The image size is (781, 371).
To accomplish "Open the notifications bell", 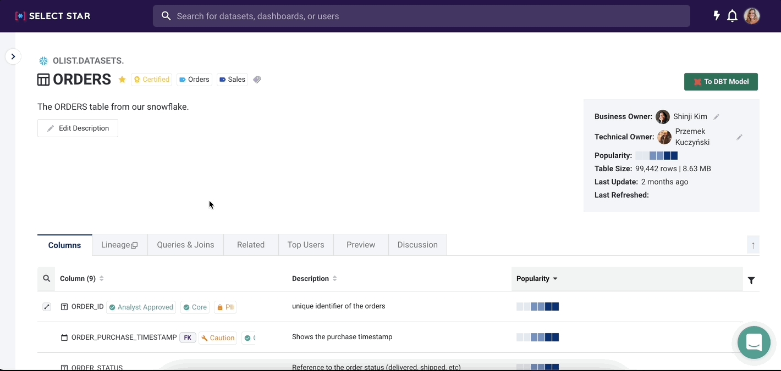I will pos(732,16).
